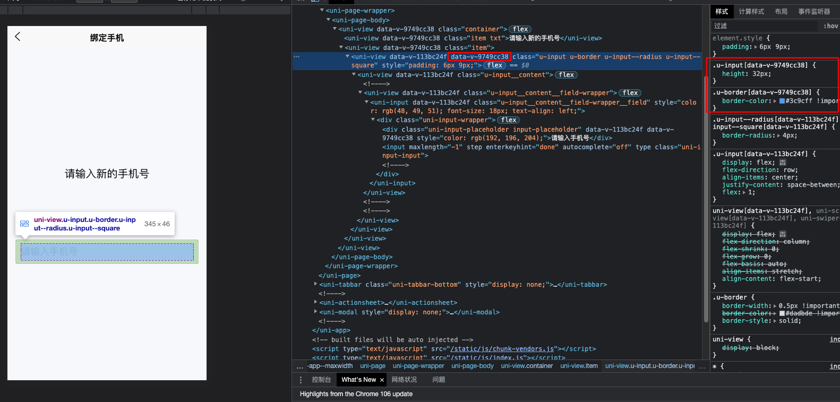Go back using the arrow in 绑定手机 page
The height and width of the screenshot is (402, 840).
(18, 36)
